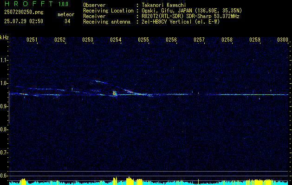Click the 0300 time marker
292x185 pixels.
point(283,40)
